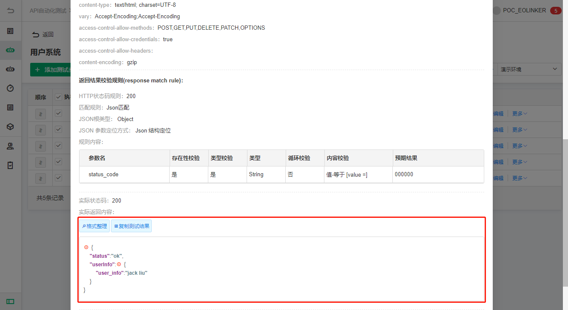Open the timer clock icon in the sidebar
The height and width of the screenshot is (310, 568).
tap(11, 88)
